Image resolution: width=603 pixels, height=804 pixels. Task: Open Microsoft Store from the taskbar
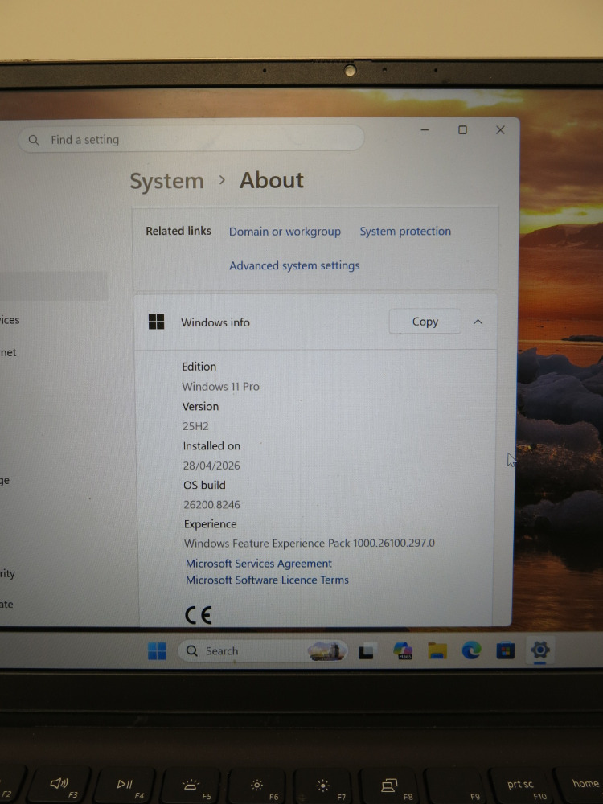(506, 650)
